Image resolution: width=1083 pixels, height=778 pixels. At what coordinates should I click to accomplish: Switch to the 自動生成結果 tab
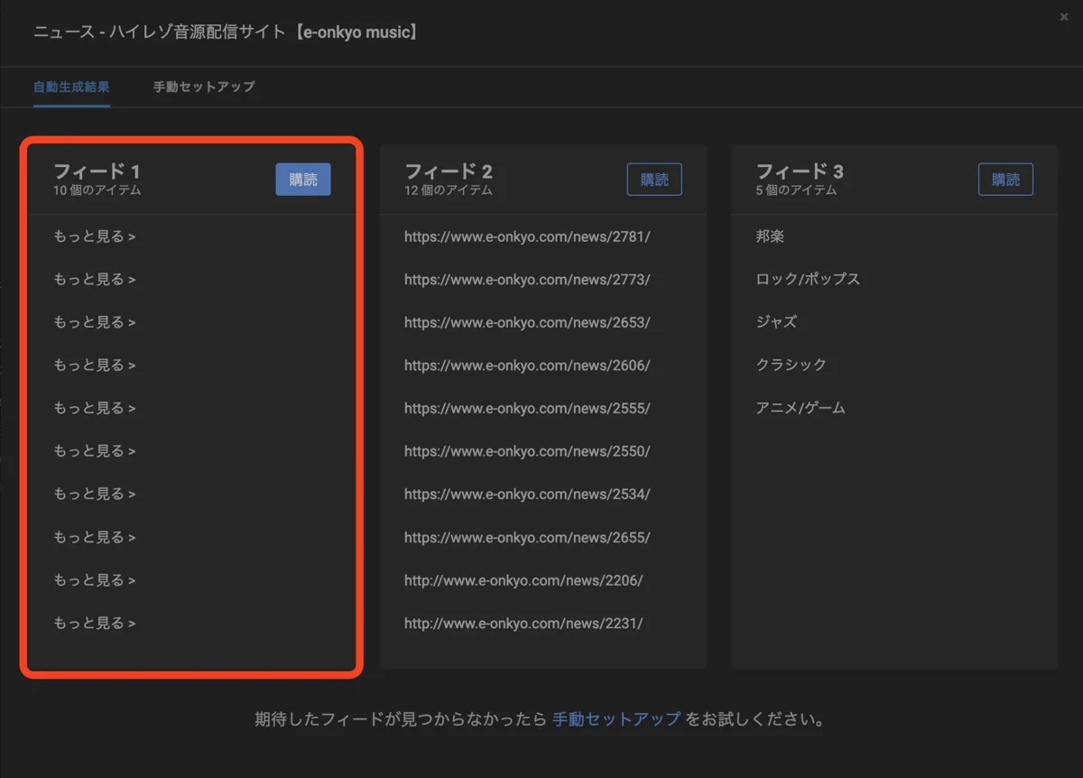point(71,88)
